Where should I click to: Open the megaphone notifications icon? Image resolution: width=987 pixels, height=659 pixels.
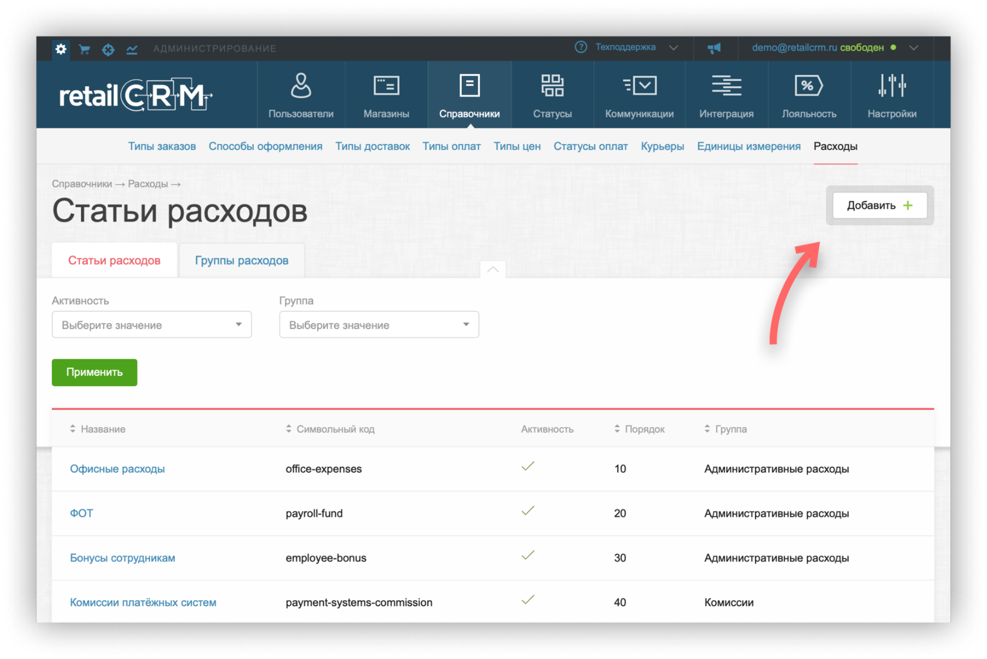(714, 48)
